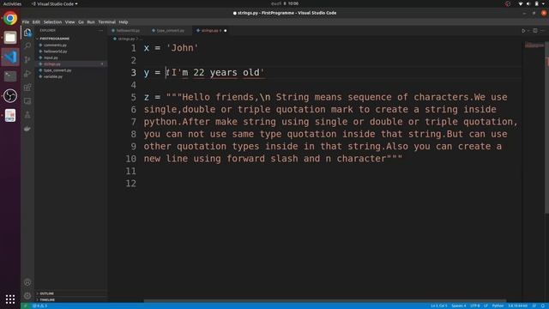Open the clock calendar in top bar

coord(285,3)
